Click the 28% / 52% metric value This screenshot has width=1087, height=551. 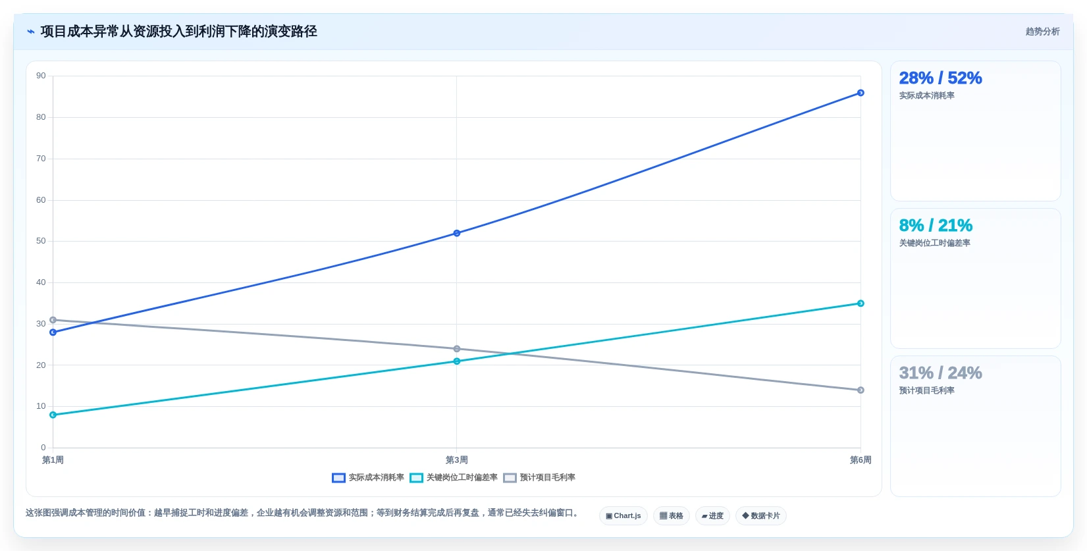(940, 78)
